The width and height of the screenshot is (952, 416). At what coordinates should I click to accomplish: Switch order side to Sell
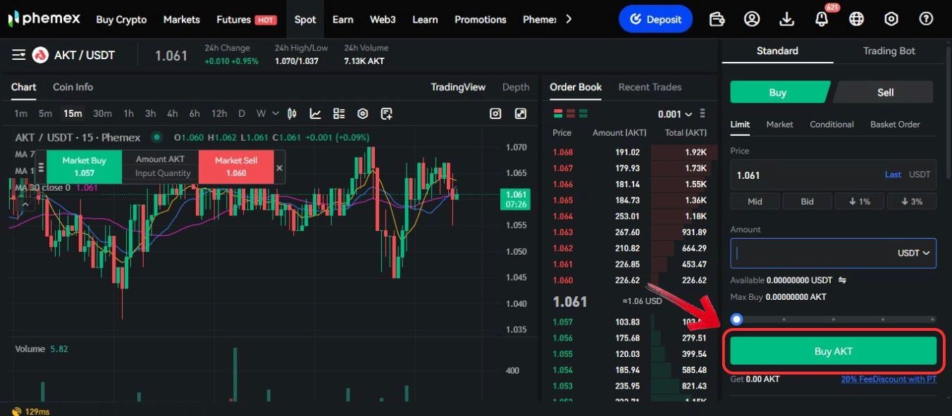click(885, 92)
